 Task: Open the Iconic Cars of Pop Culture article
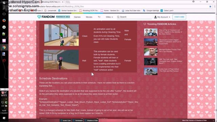[169, 70]
